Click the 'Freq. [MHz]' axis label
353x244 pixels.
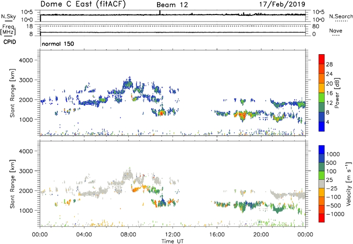pyautogui.click(x=8, y=30)
